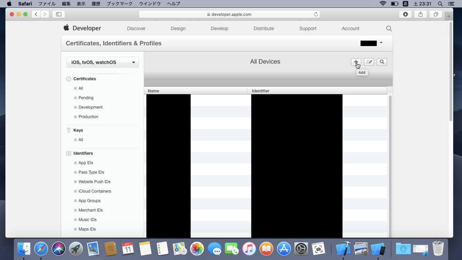Click the edit devices pencil button
Viewport: 462px width, 260px height.
click(x=369, y=62)
